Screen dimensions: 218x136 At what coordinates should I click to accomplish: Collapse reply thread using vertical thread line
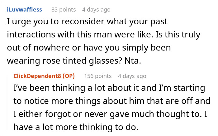click(9, 103)
